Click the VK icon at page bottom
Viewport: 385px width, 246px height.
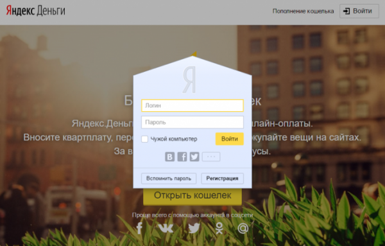click(x=166, y=228)
